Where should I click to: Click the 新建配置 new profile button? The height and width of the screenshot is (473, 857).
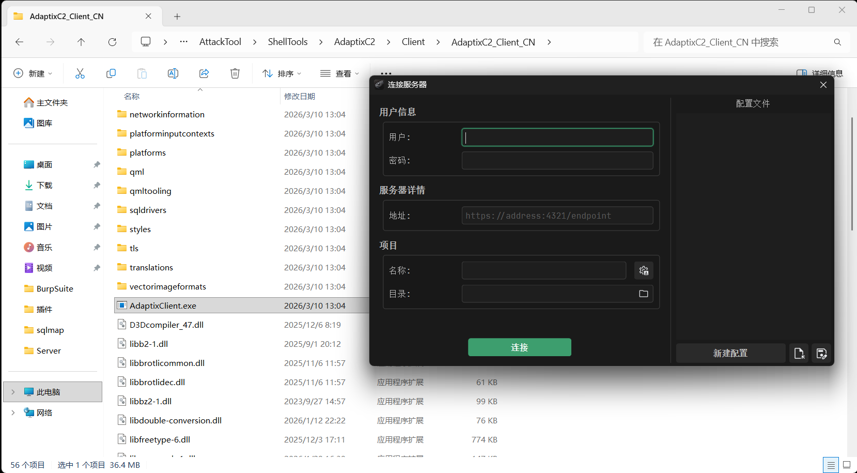click(730, 353)
